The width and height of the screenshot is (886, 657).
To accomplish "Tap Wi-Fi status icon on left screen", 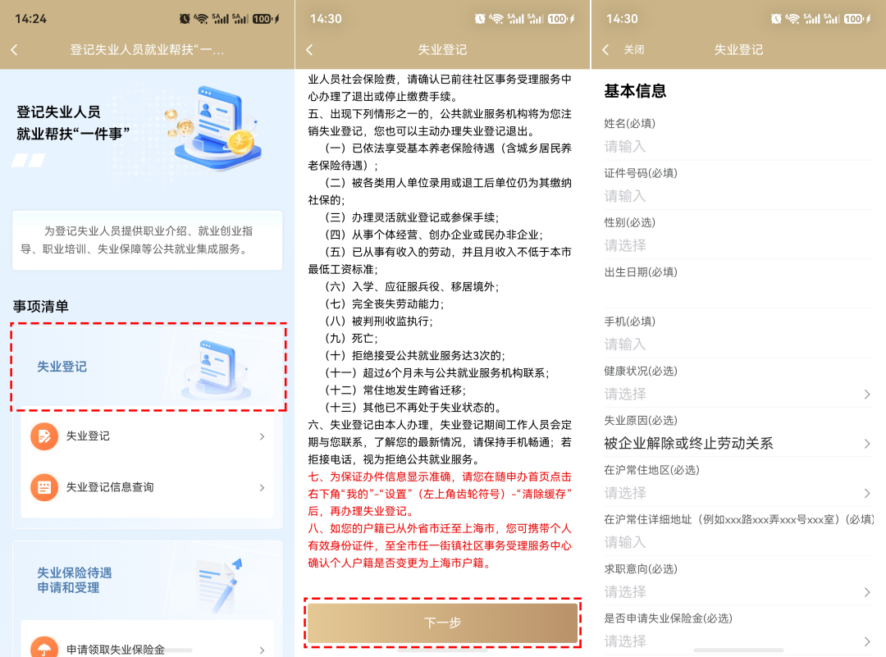I will coord(201,19).
